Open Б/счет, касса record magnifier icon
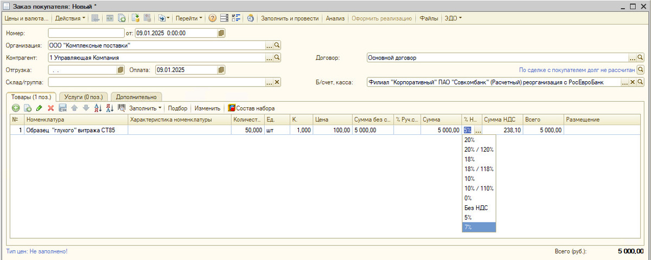The image size is (651, 260). (x=640, y=82)
